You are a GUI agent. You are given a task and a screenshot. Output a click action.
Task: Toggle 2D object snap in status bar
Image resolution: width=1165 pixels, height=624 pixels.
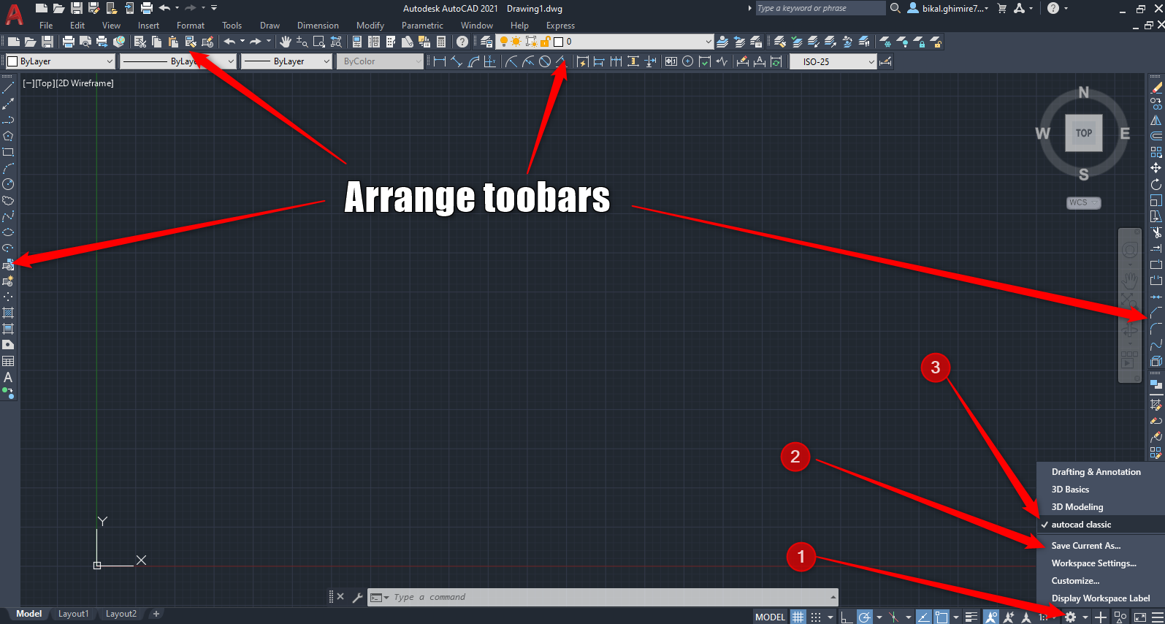coord(941,617)
